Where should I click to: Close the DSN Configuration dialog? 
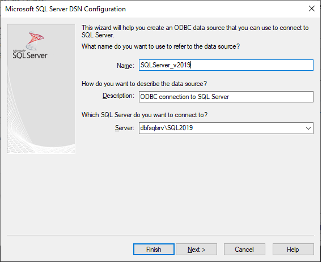pyautogui.click(x=312, y=8)
